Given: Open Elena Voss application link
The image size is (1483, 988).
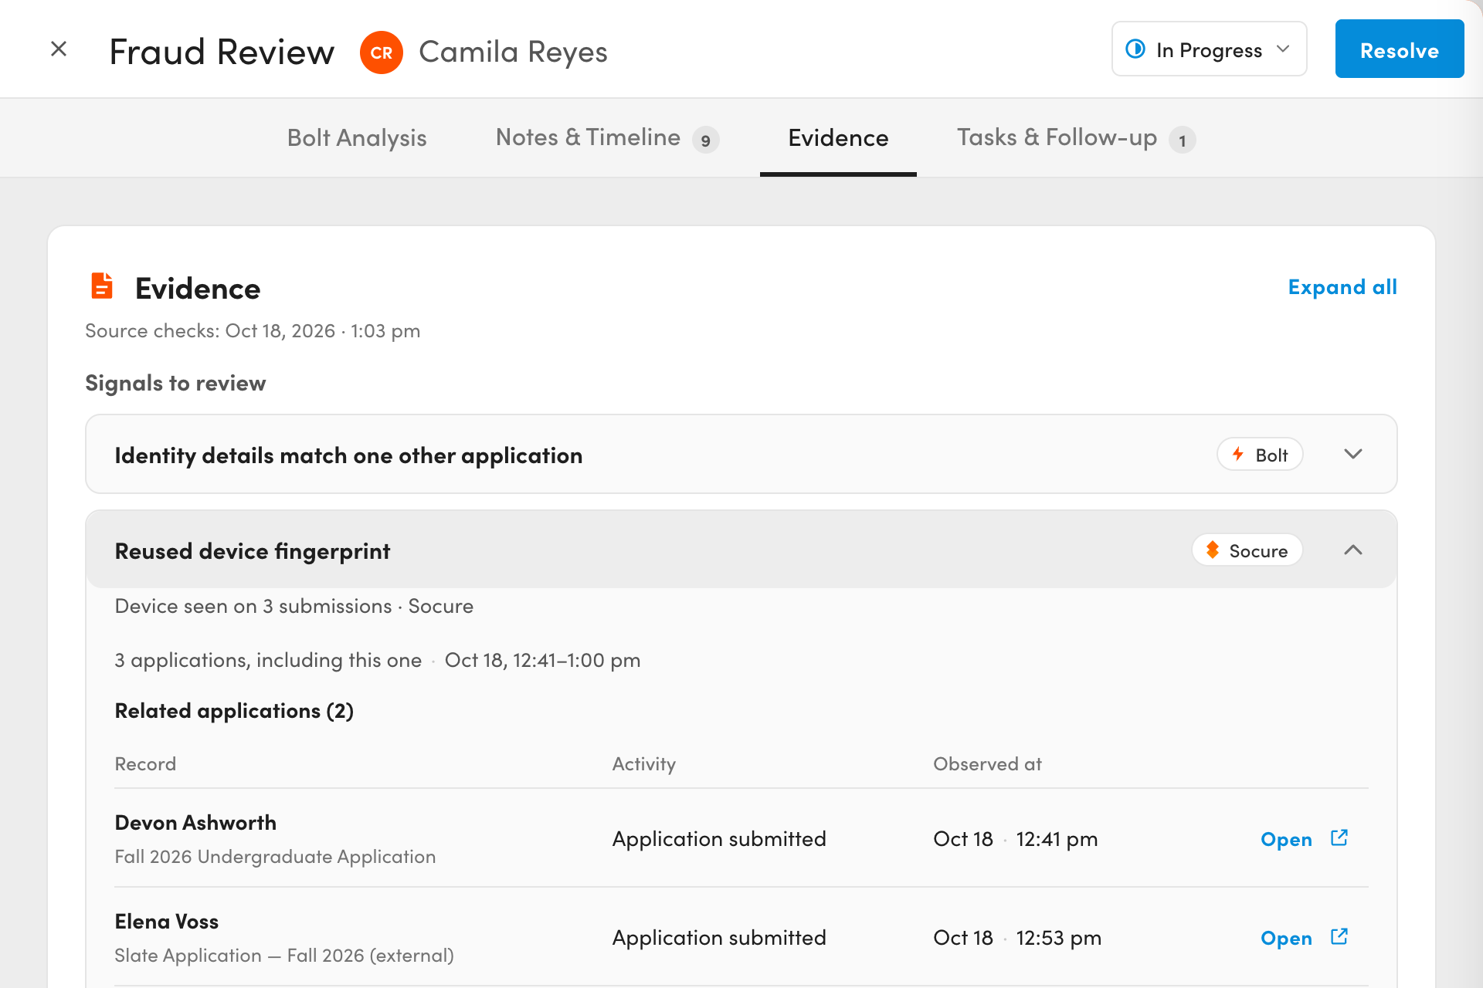Looking at the screenshot, I should (1286, 938).
